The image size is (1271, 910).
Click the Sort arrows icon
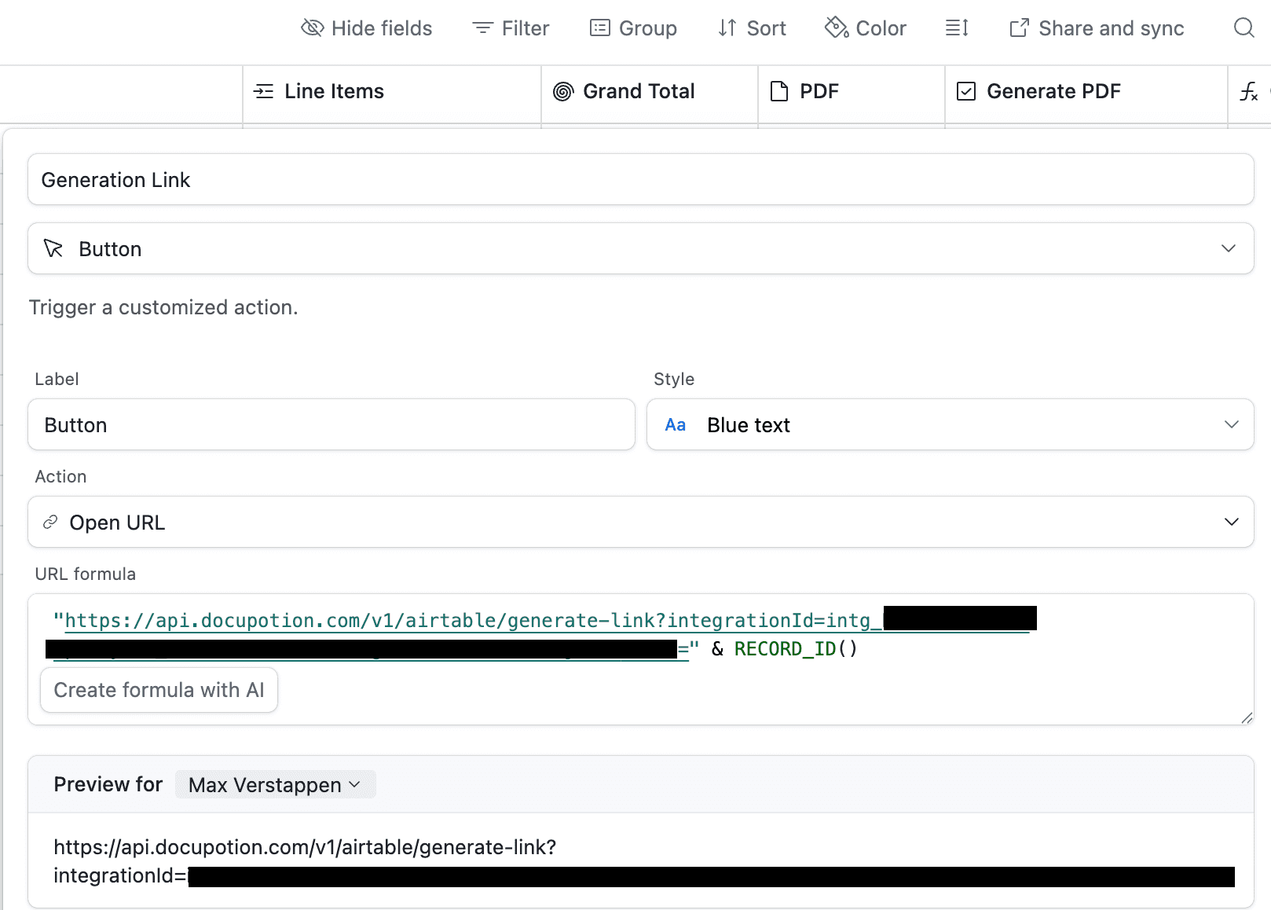(x=727, y=28)
